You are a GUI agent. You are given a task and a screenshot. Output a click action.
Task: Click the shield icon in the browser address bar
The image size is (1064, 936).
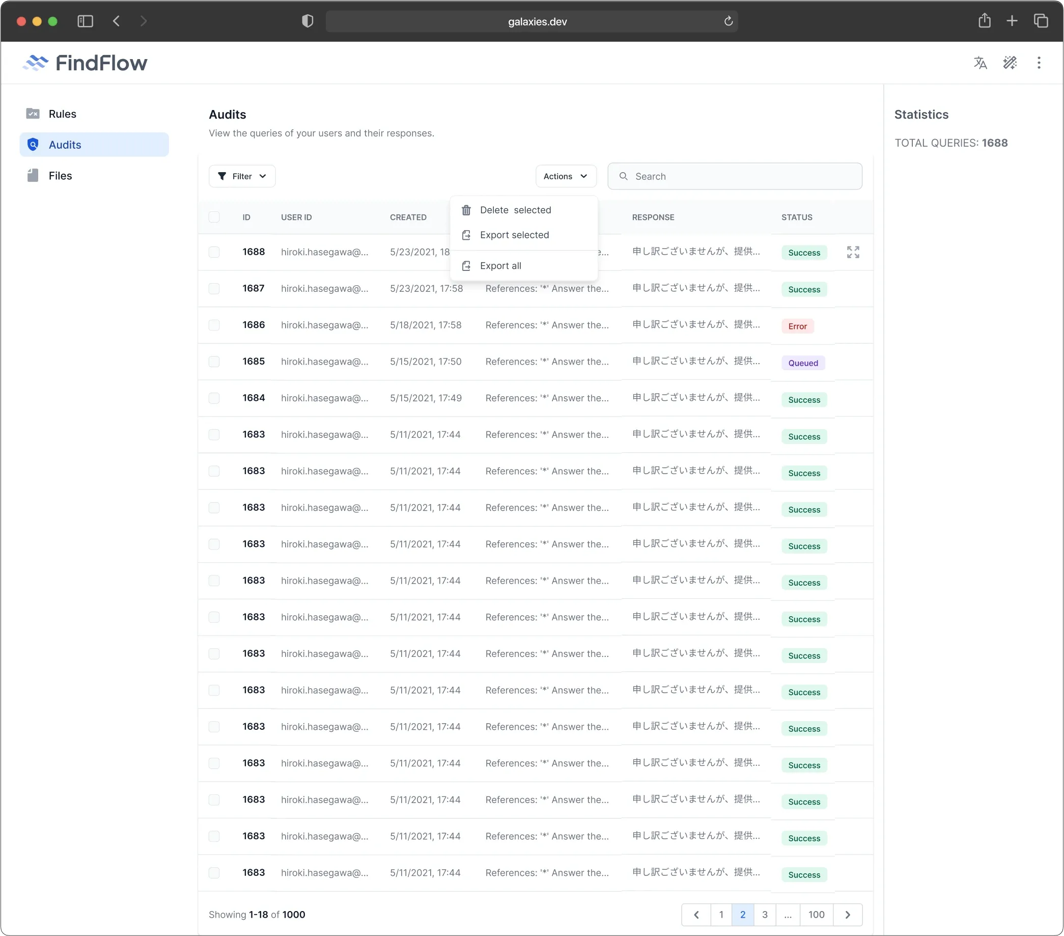307,21
